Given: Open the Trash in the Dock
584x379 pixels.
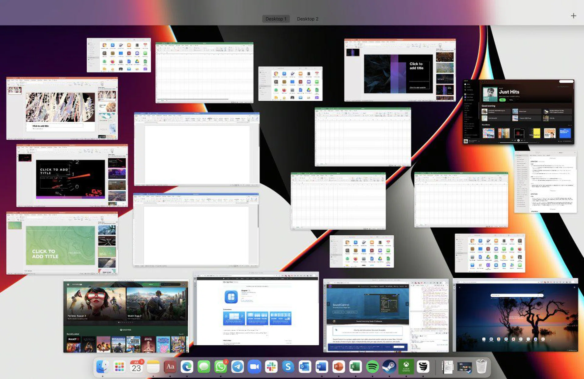Looking at the screenshot, I should click(x=481, y=367).
